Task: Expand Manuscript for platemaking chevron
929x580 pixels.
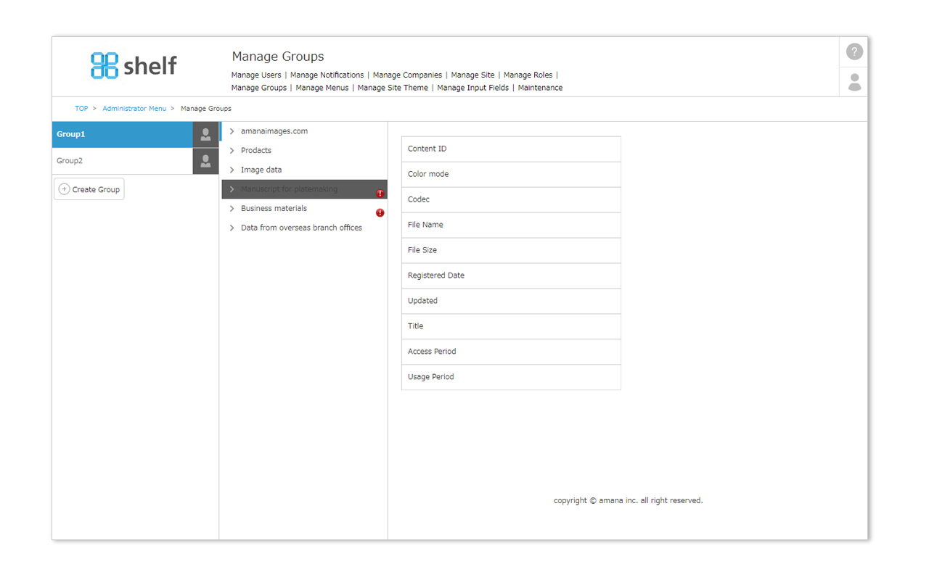Action: (x=232, y=189)
